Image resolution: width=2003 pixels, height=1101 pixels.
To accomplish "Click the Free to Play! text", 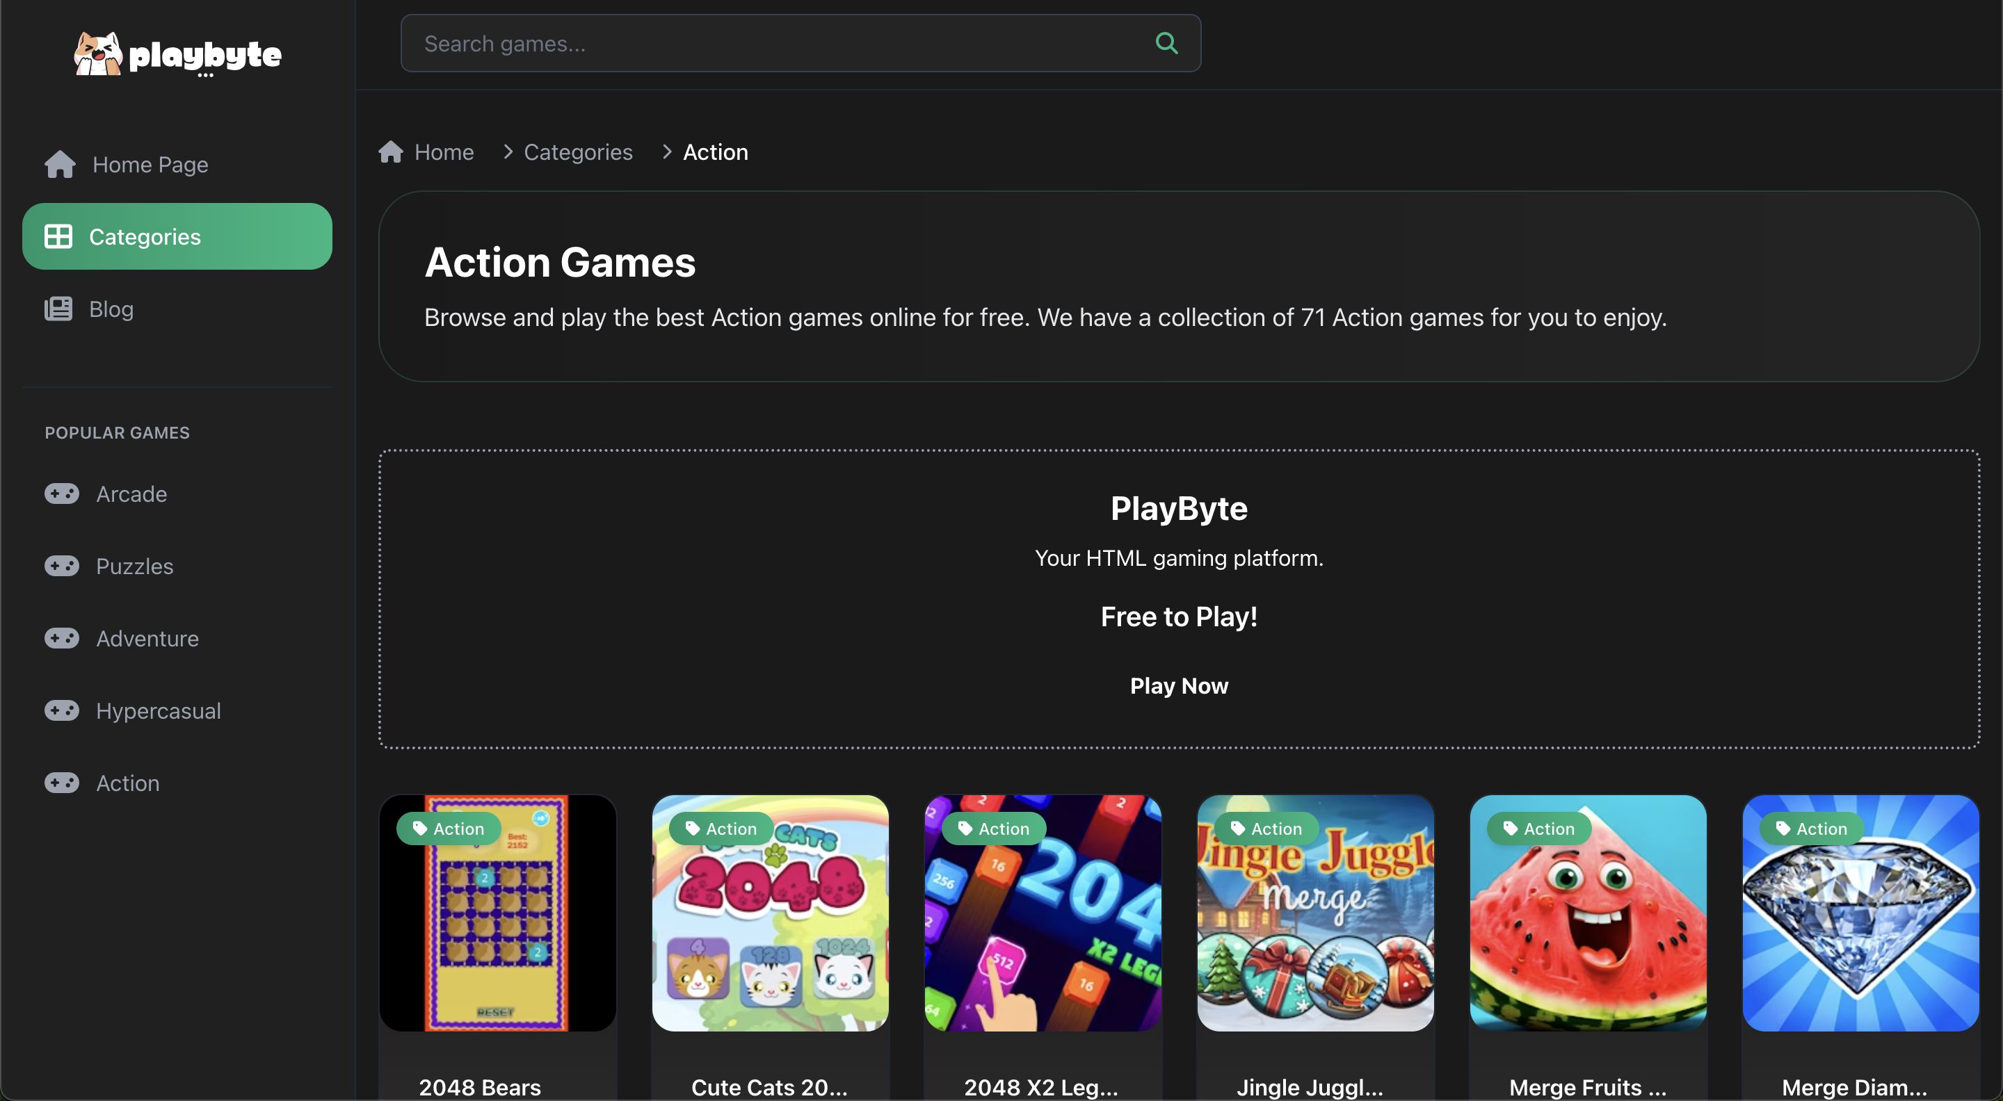I will pos(1179,616).
